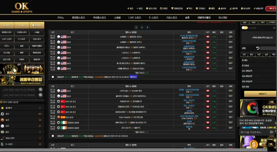The width and height of the screenshot is (277, 152).
Task: Click the red login button in header
Action: tap(271, 8)
